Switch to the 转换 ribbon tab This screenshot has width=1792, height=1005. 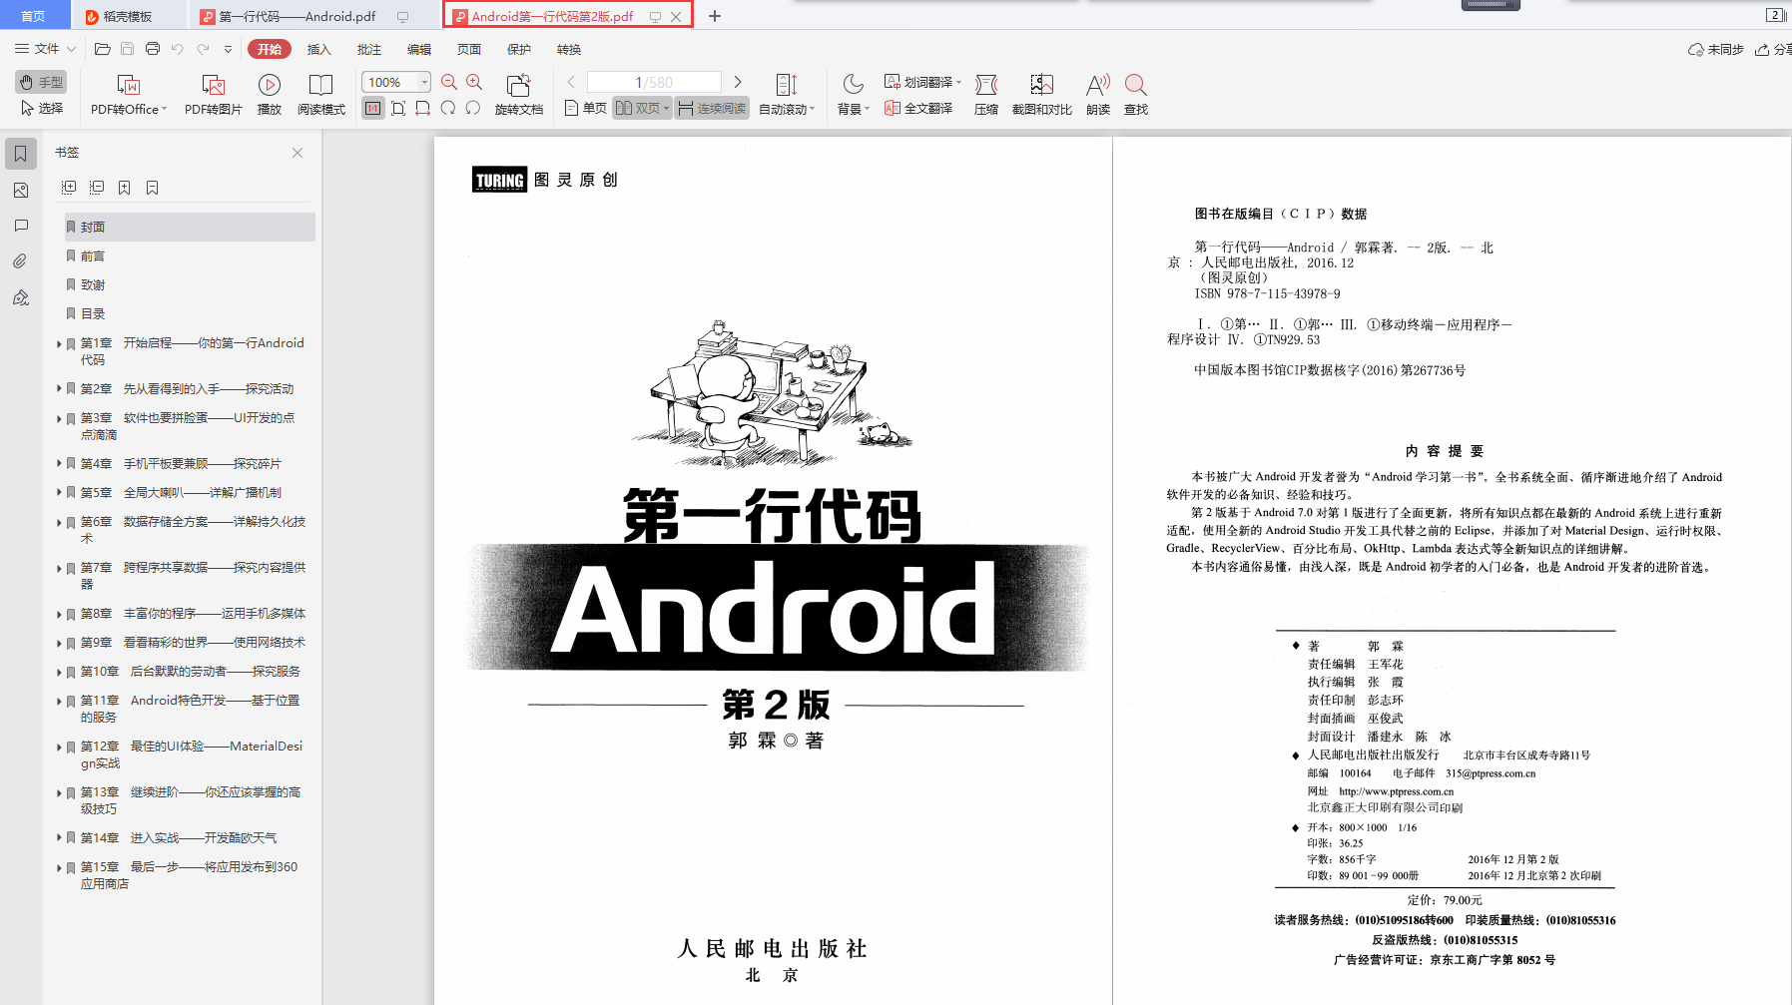point(569,49)
